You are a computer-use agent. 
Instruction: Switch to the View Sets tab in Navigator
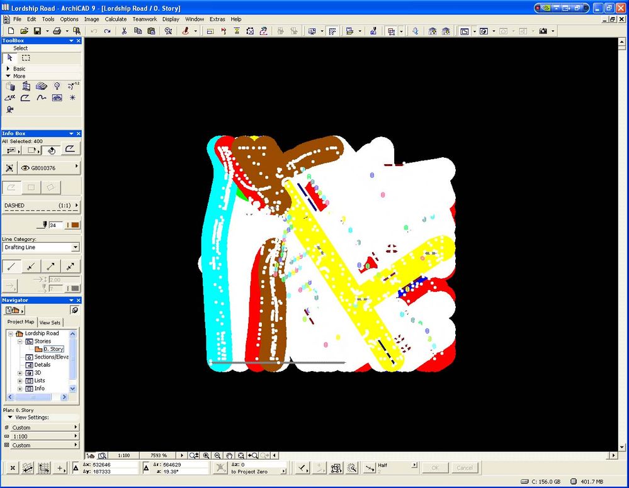point(50,322)
